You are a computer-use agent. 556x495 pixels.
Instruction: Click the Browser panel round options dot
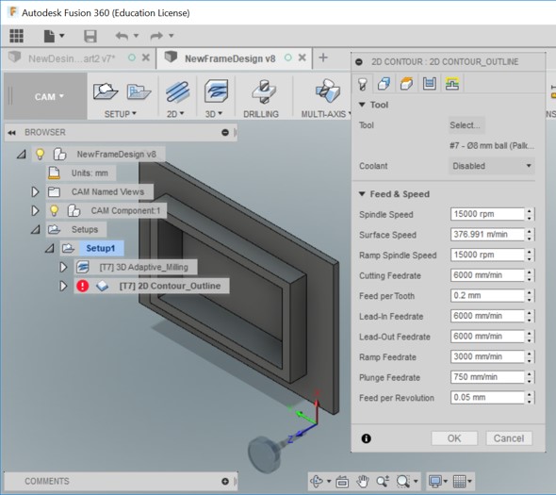coord(225,132)
